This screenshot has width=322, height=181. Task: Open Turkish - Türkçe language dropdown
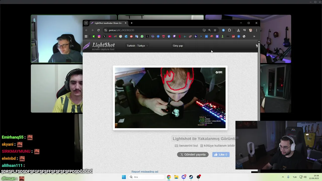tap(137, 46)
